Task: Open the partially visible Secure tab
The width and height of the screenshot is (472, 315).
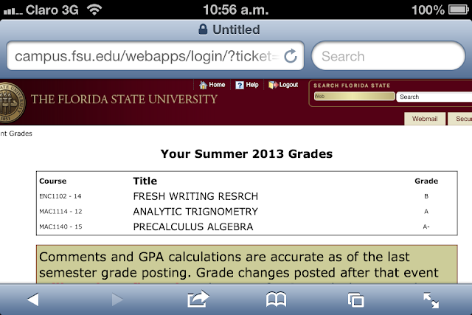Action: pos(462,118)
